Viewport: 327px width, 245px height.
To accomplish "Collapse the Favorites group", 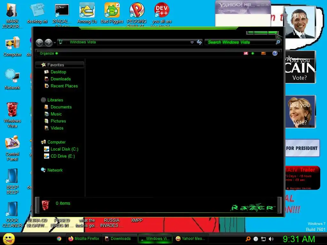I will [60, 65].
